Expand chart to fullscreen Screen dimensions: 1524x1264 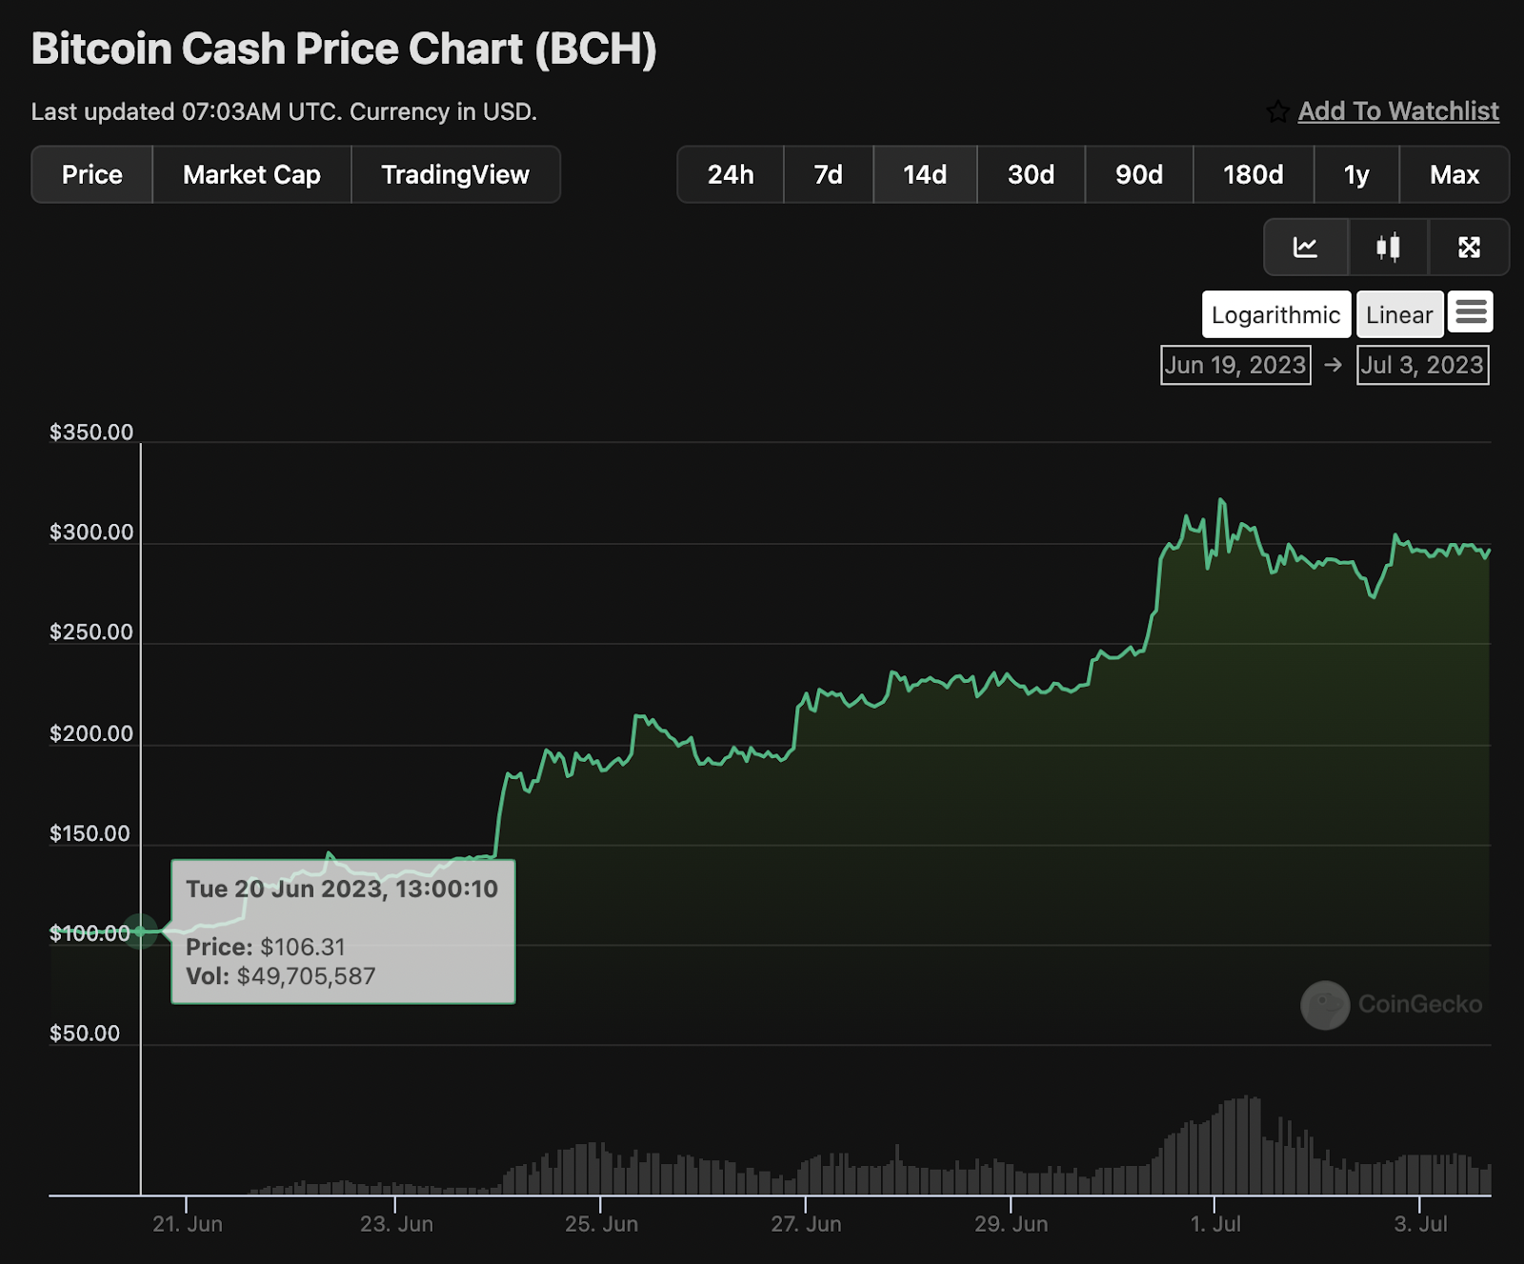(x=1469, y=247)
